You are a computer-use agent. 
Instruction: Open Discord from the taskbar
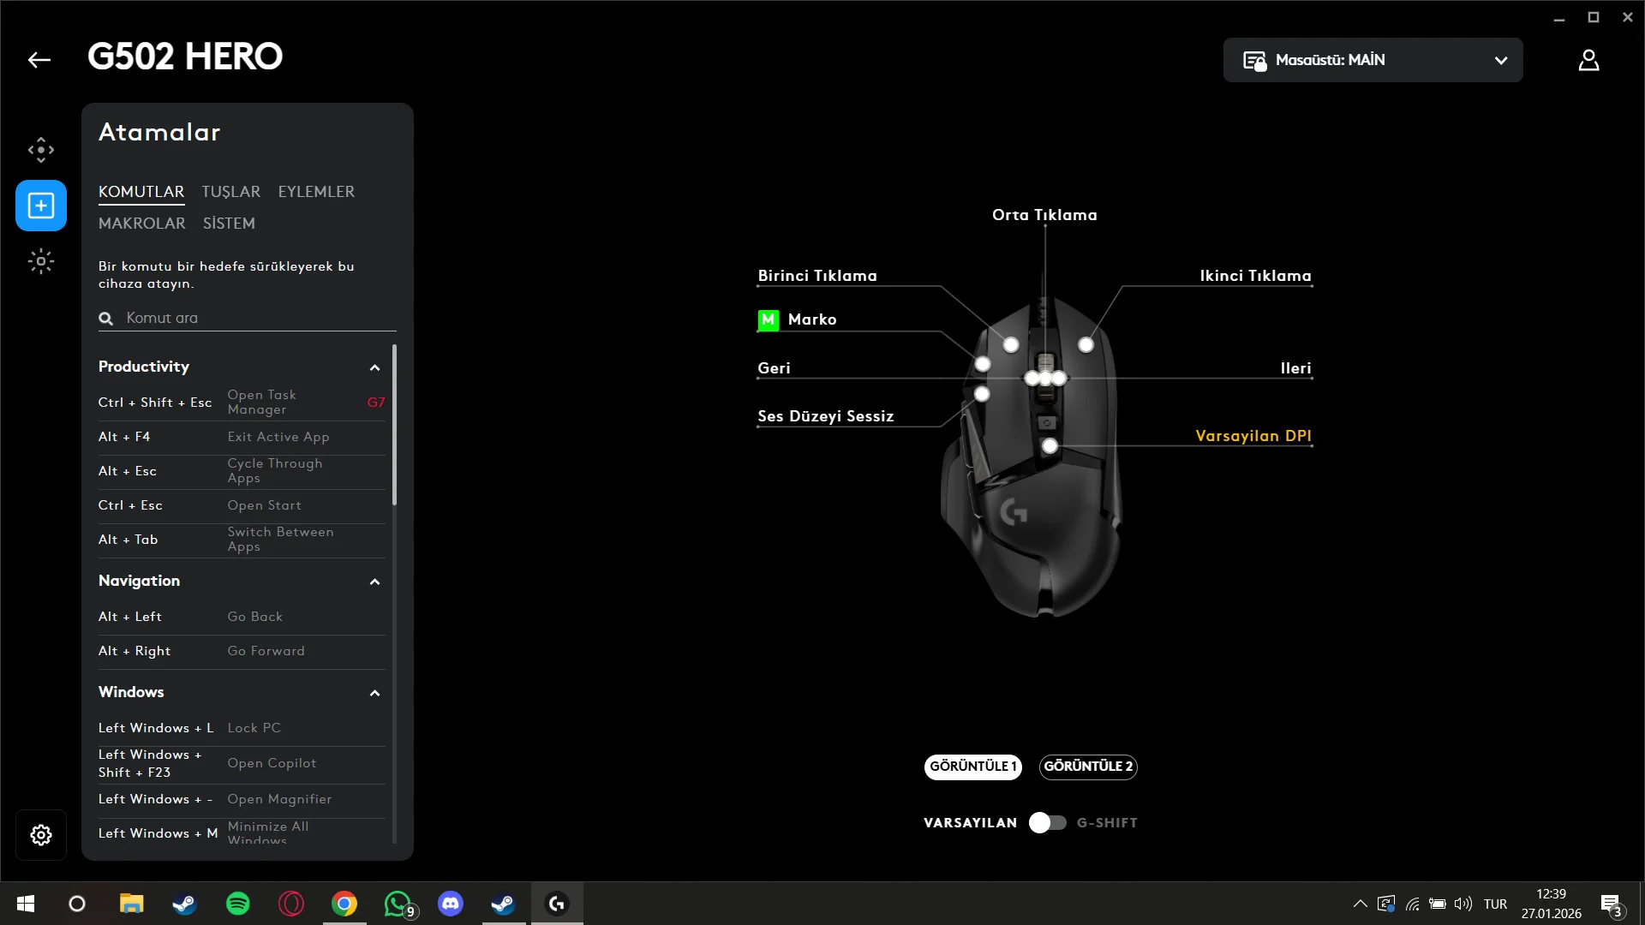(450, 904)
